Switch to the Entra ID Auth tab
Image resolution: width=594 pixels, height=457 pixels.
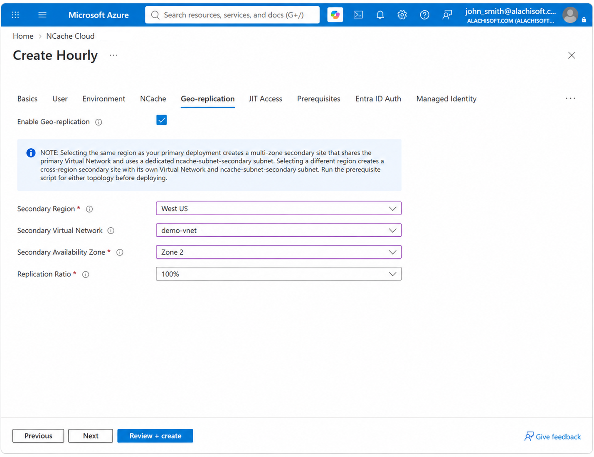click(378, 99)
